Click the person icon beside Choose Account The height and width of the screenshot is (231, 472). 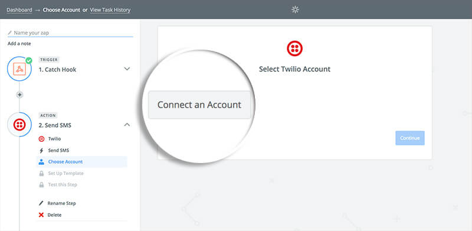[41, 162]
